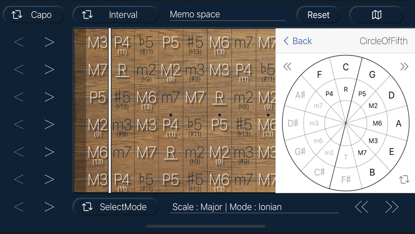Toggle the P5 interval in the circle's inner ring

tap(362, 94)
